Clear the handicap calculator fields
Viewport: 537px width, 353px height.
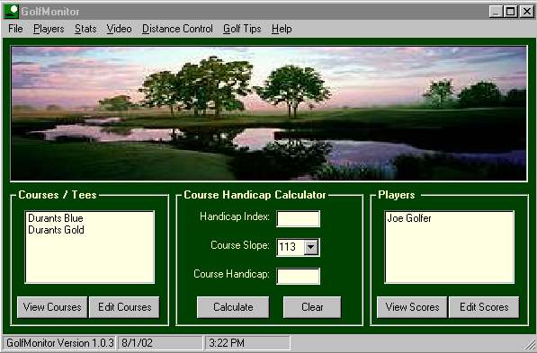tap(312, 307)
